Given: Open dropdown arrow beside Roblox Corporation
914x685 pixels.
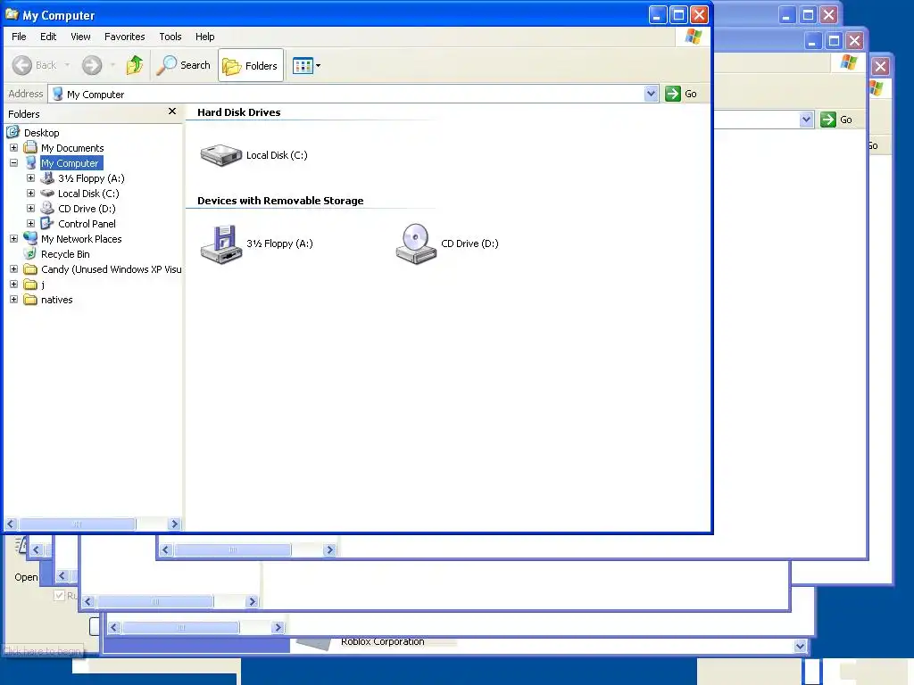Looking at the screenshot, I should pos(800,646).
